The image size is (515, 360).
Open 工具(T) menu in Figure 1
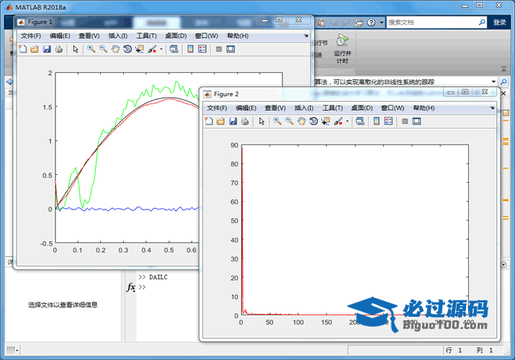pyautogui.click(x=146, y=36)
